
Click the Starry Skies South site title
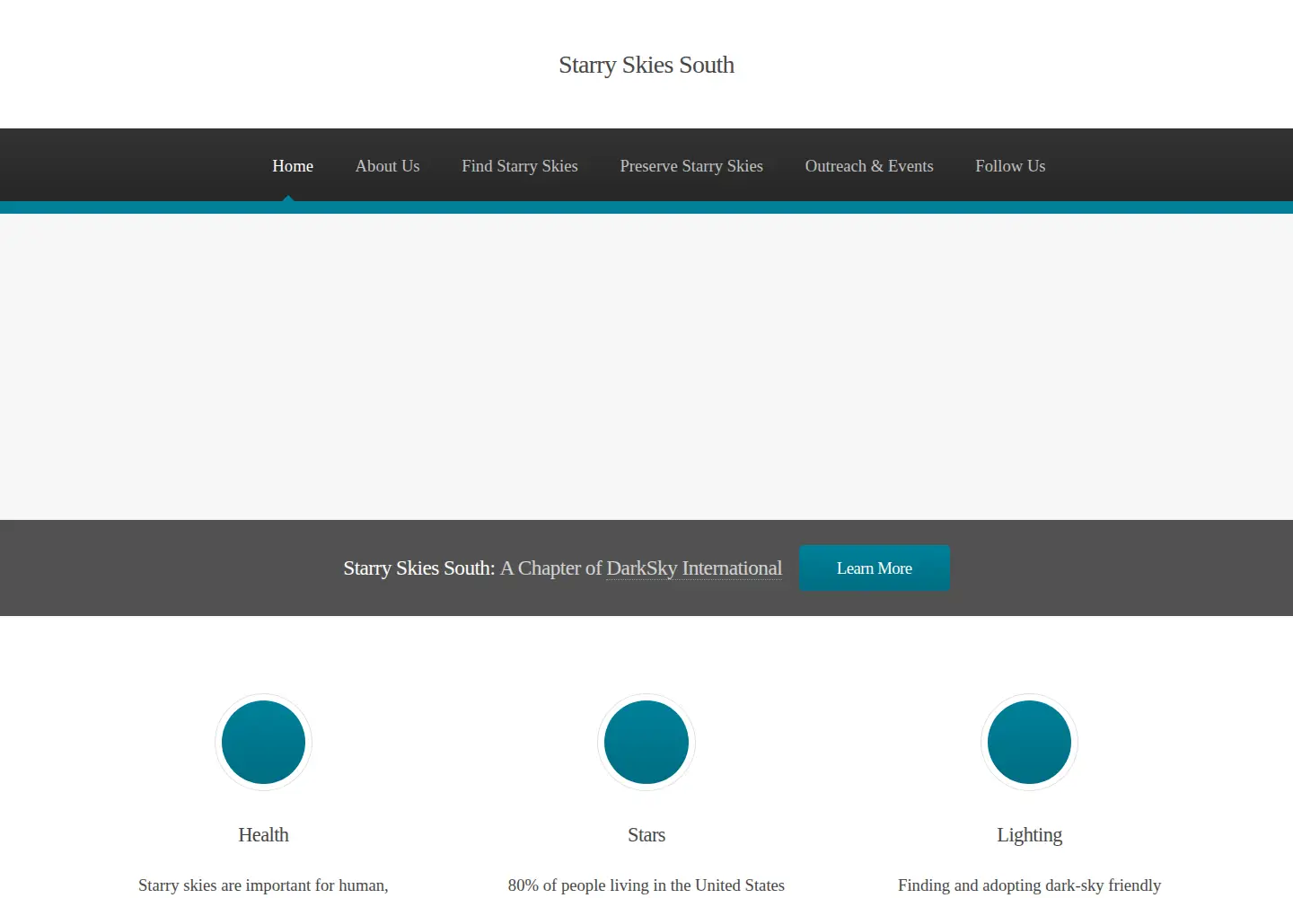[646, 65]
